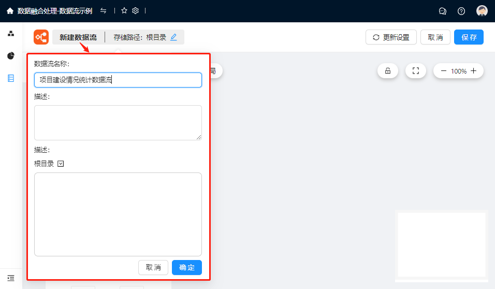Click the home icon in the header
The width and height of the screenshot is (495, 289).
pos(10,11)
